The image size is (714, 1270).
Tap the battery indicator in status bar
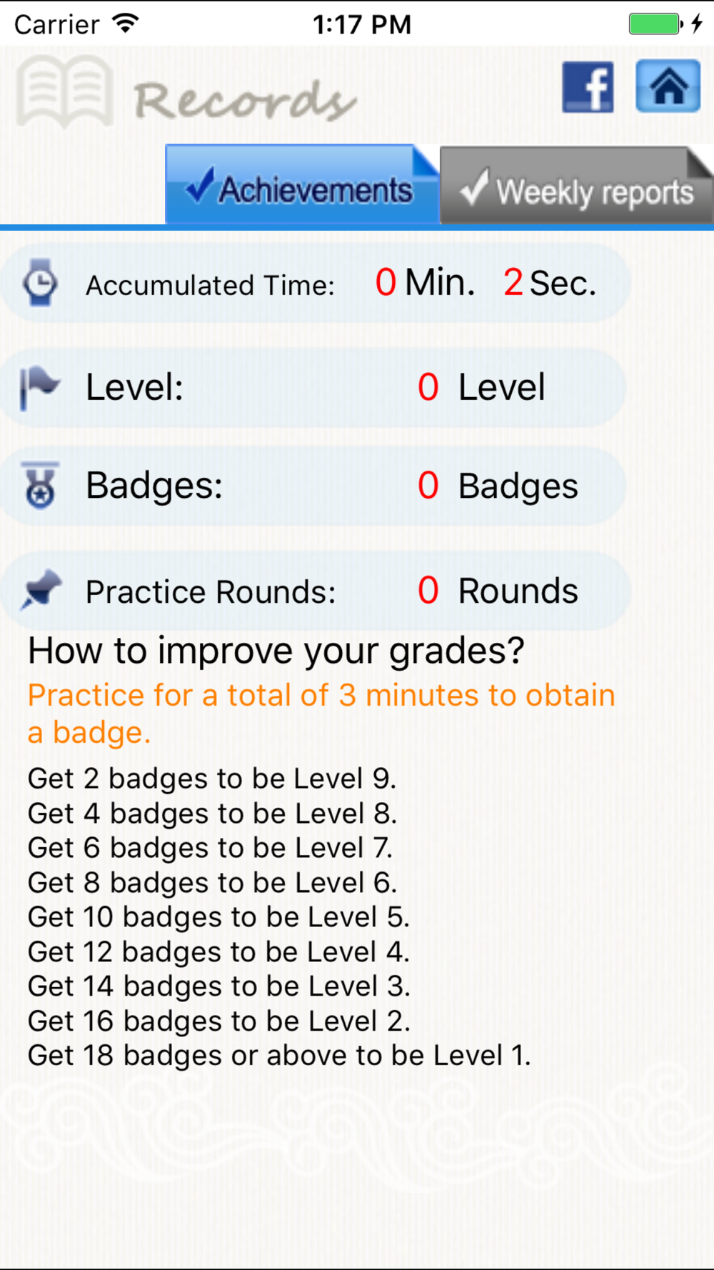[655, 24]
